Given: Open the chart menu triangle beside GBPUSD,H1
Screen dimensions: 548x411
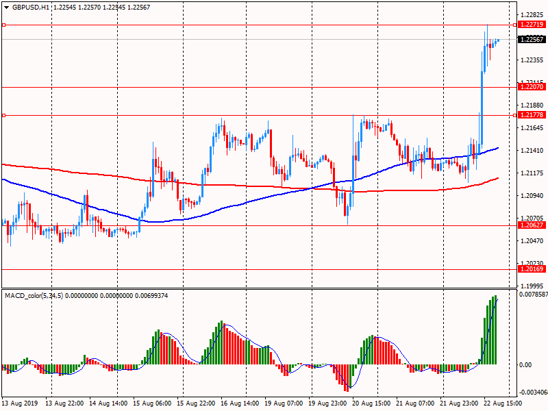Looking at the screenshot, I should coord(6,8).
